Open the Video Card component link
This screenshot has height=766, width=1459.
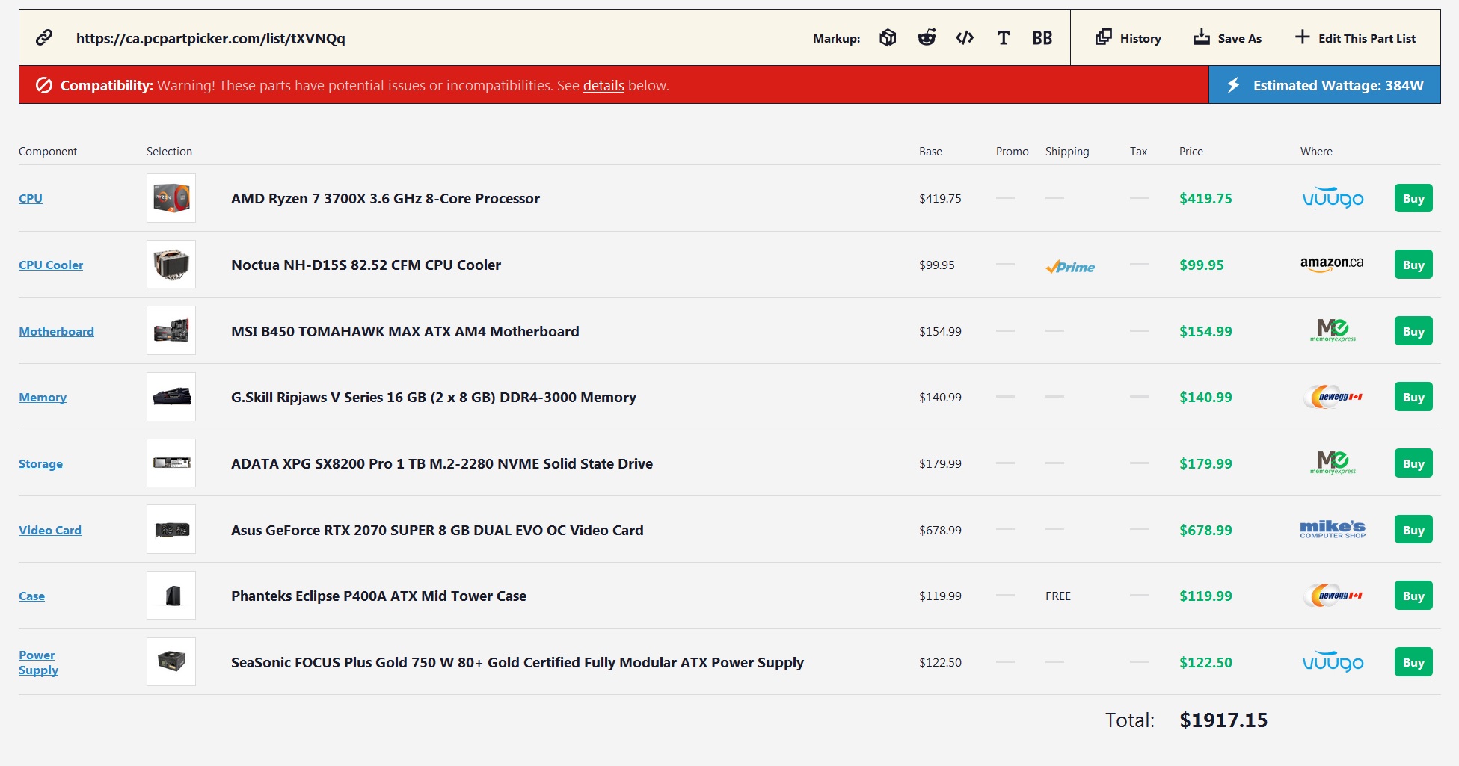point(50,530)
